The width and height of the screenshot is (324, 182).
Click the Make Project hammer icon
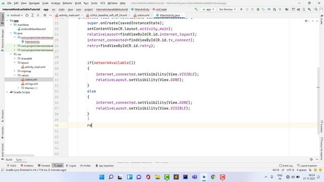[196, 9]
